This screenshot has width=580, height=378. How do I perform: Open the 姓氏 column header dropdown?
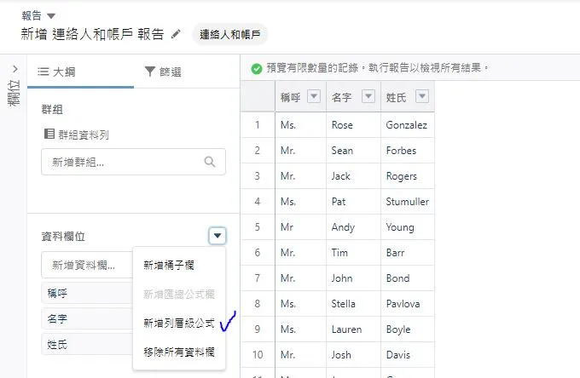422,96
